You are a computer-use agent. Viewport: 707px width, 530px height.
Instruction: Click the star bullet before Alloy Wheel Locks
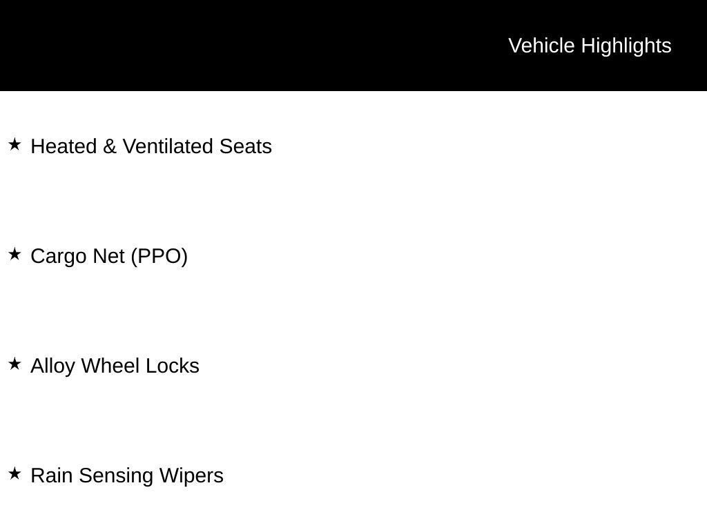click(14, 364)
